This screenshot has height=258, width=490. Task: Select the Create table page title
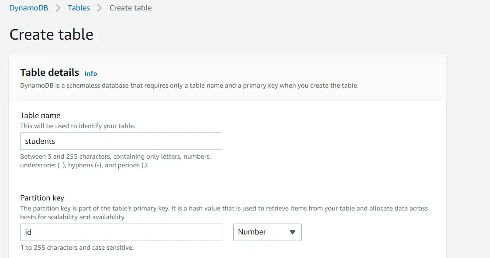click(51, 34)
